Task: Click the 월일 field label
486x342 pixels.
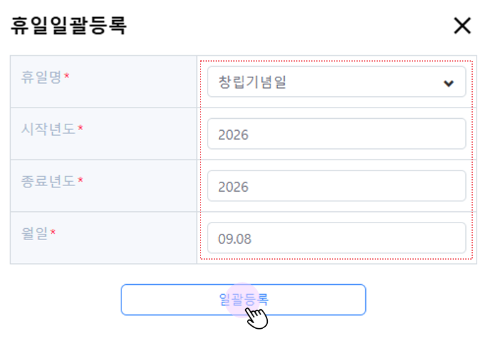Action: (35, 233)
